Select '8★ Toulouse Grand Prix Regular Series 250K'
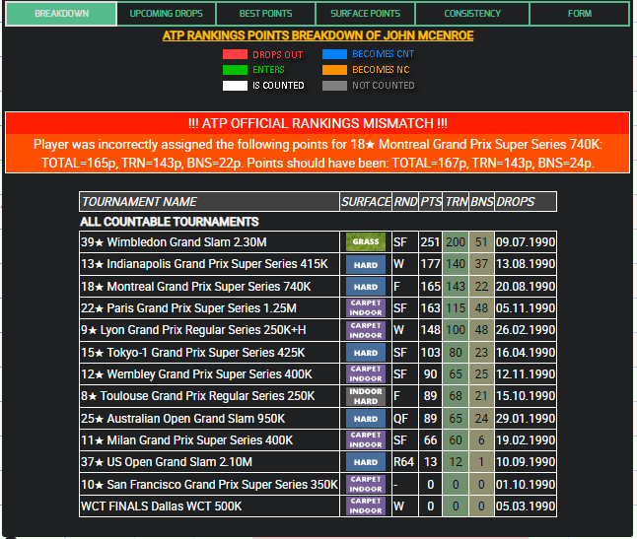637x539 pixels. click(318, 396)
